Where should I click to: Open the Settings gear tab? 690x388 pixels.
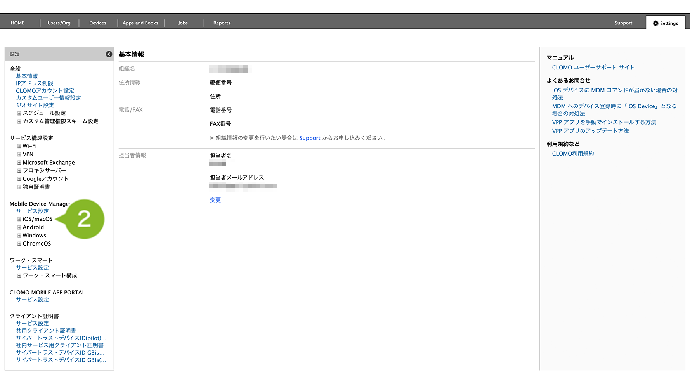click(x=665, y=23)
